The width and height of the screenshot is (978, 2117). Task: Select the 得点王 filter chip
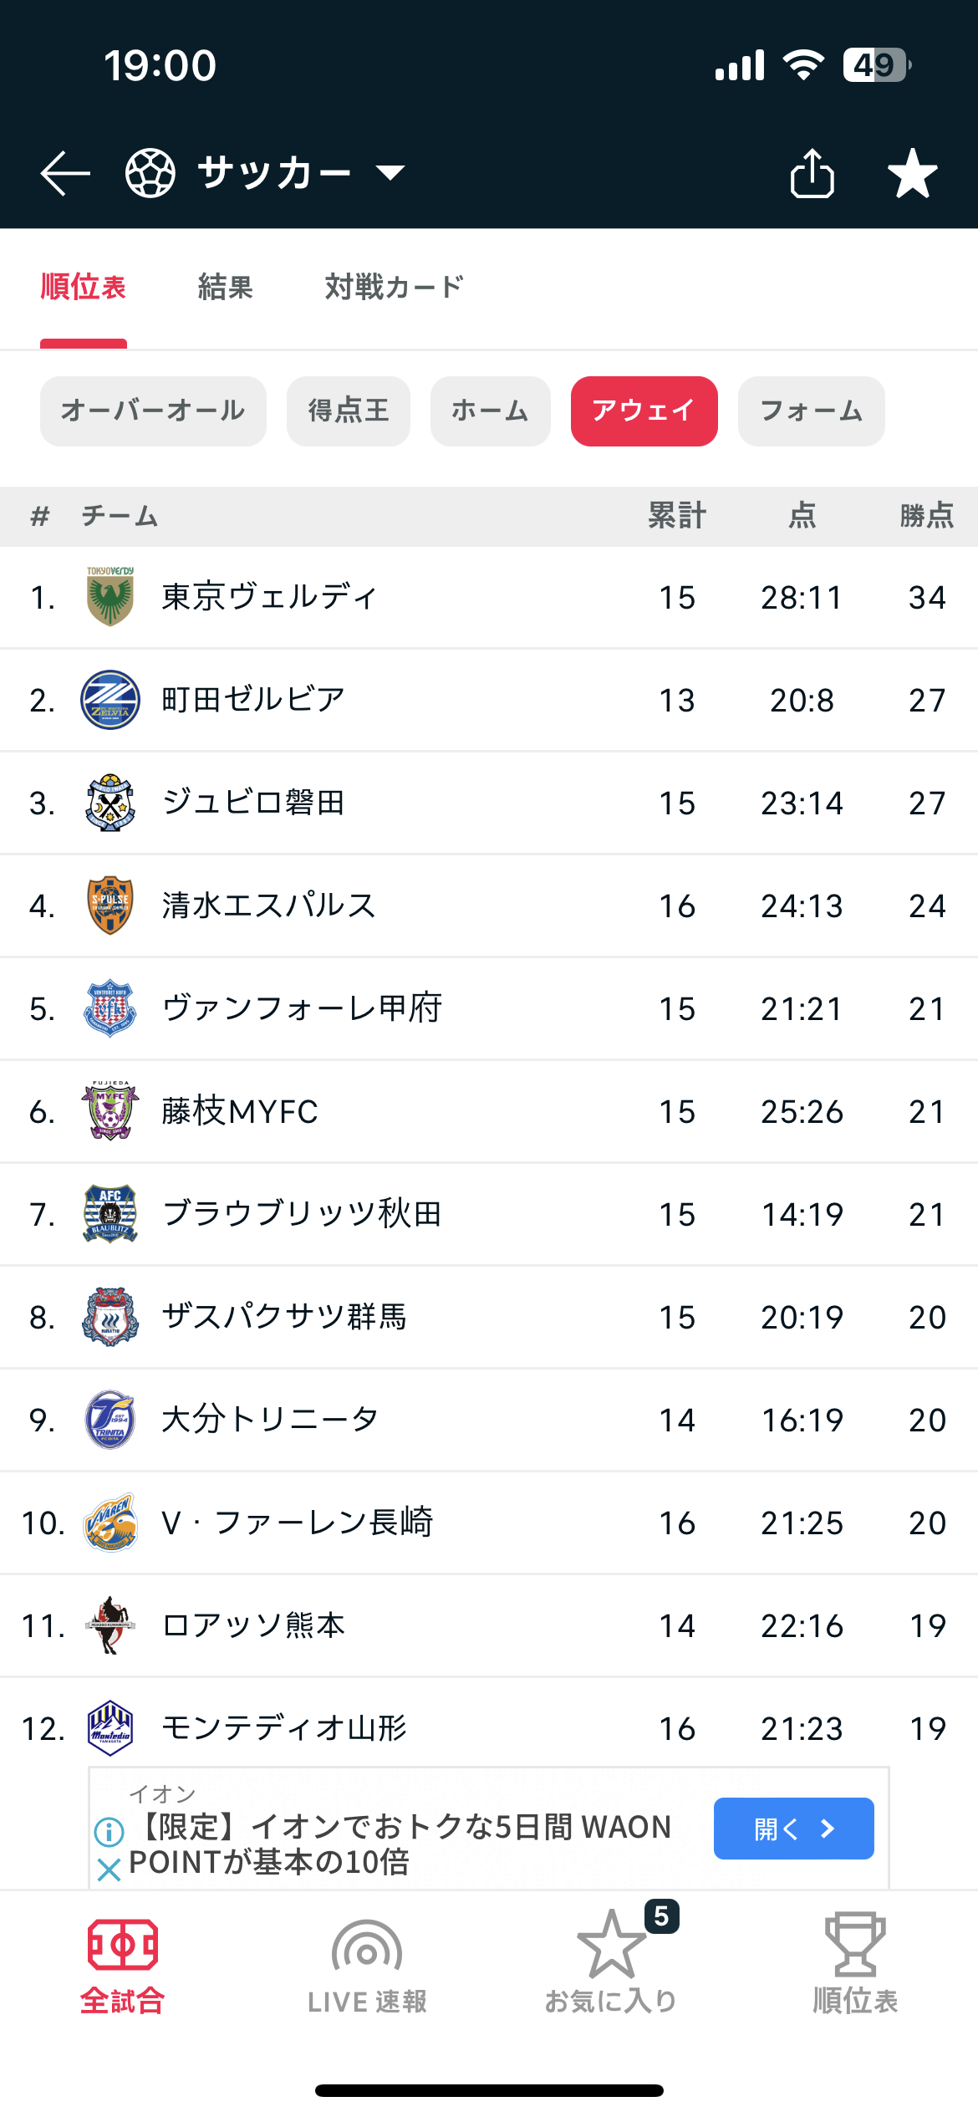[x=349, y=411]
